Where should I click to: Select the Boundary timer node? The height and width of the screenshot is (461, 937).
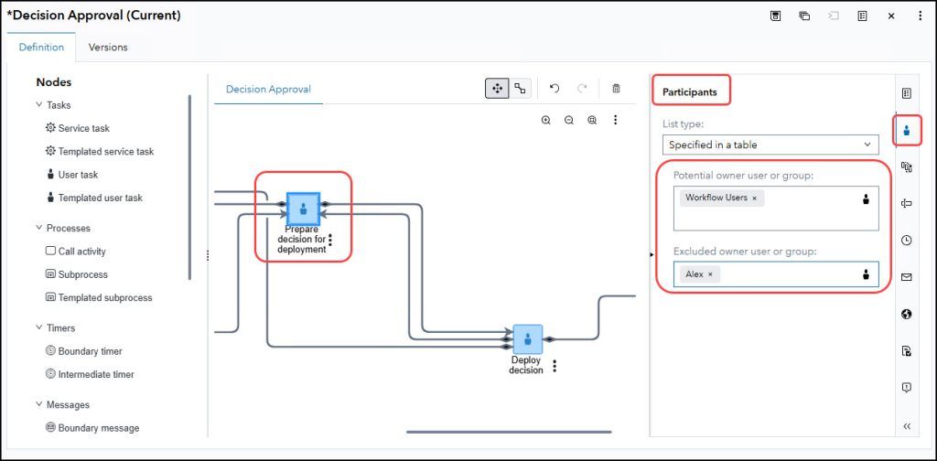click(83, 351)
